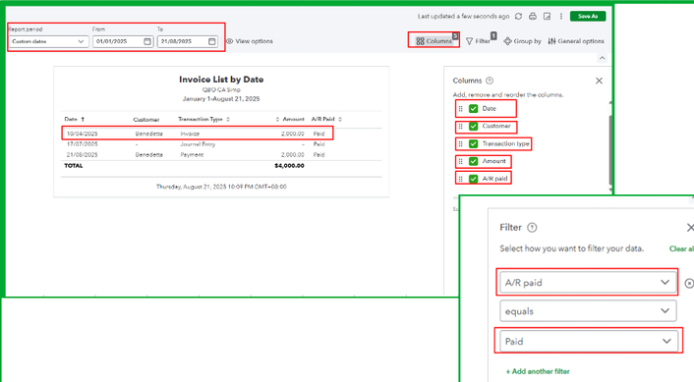Click the drag handle for A/R paid
694x382 pixels.
(460, 179)
